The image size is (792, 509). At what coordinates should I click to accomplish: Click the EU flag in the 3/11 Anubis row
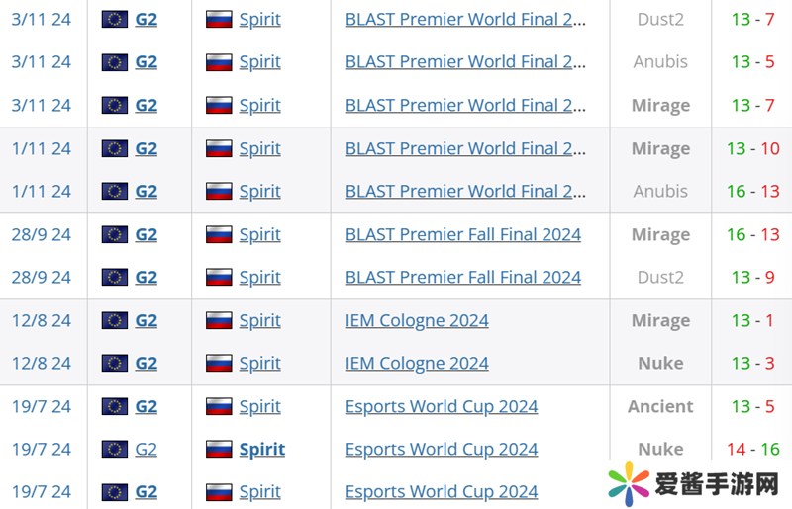click(x=115, y=62)
